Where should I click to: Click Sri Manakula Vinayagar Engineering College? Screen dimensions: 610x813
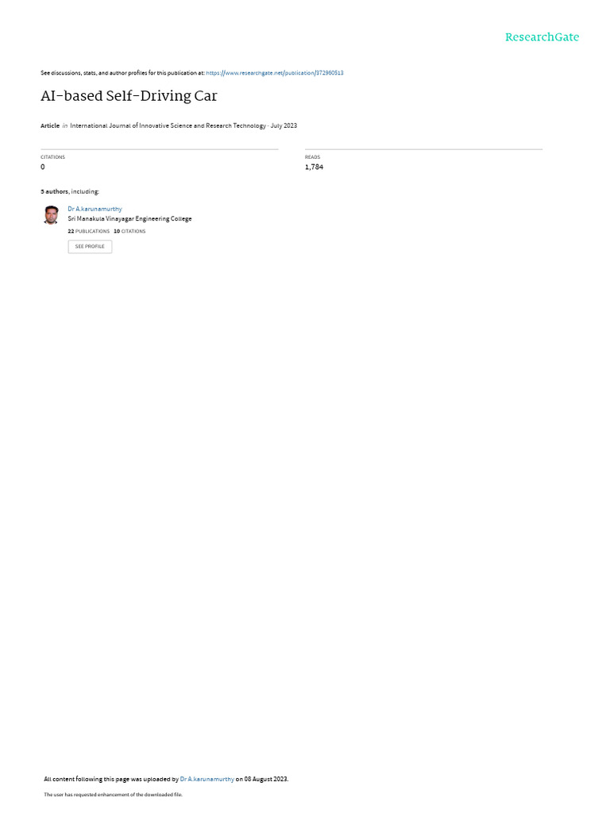point(129,219)
